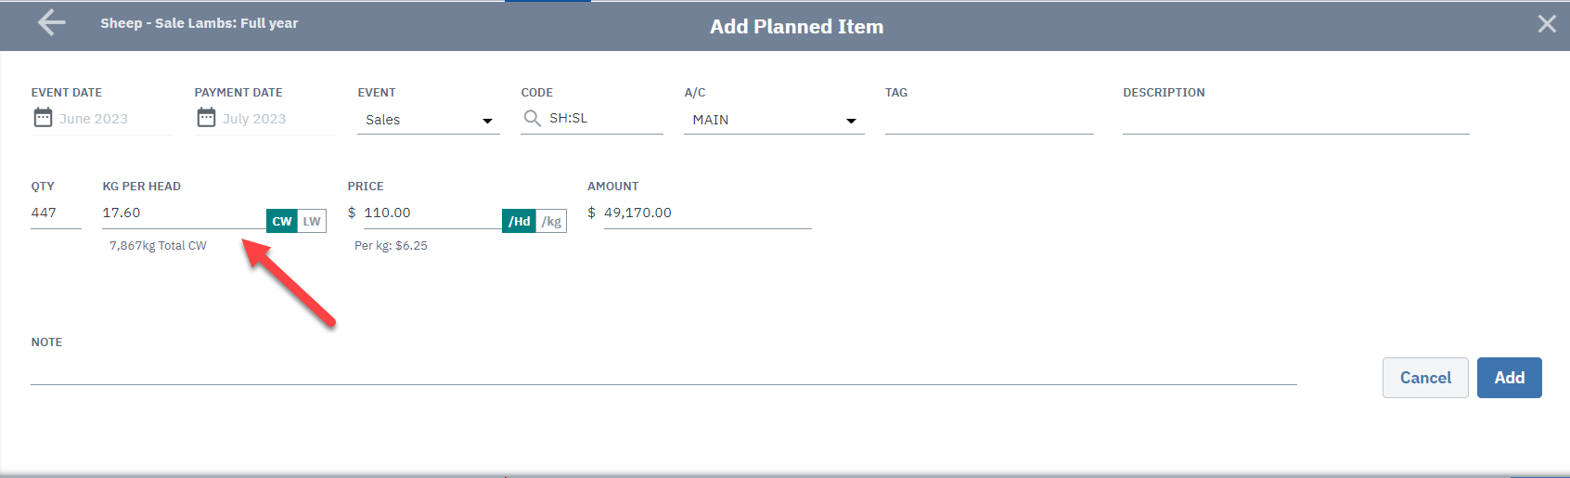The image size is (1570, 478).
Task: Select the QTY field showing 447
Action: 56,213
